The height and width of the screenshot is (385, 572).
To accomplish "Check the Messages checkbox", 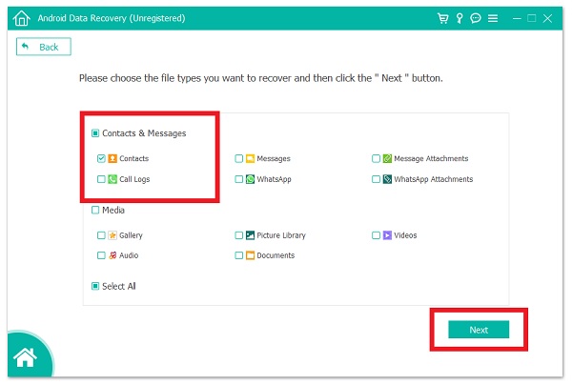I will click(238, 158).
